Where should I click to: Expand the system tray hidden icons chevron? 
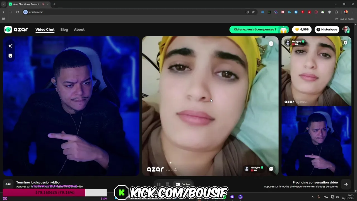click(x=313, y=197)
